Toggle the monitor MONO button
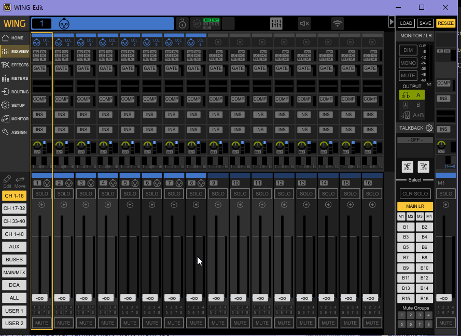This screenshot has width=461, height=336. (408, 63)
